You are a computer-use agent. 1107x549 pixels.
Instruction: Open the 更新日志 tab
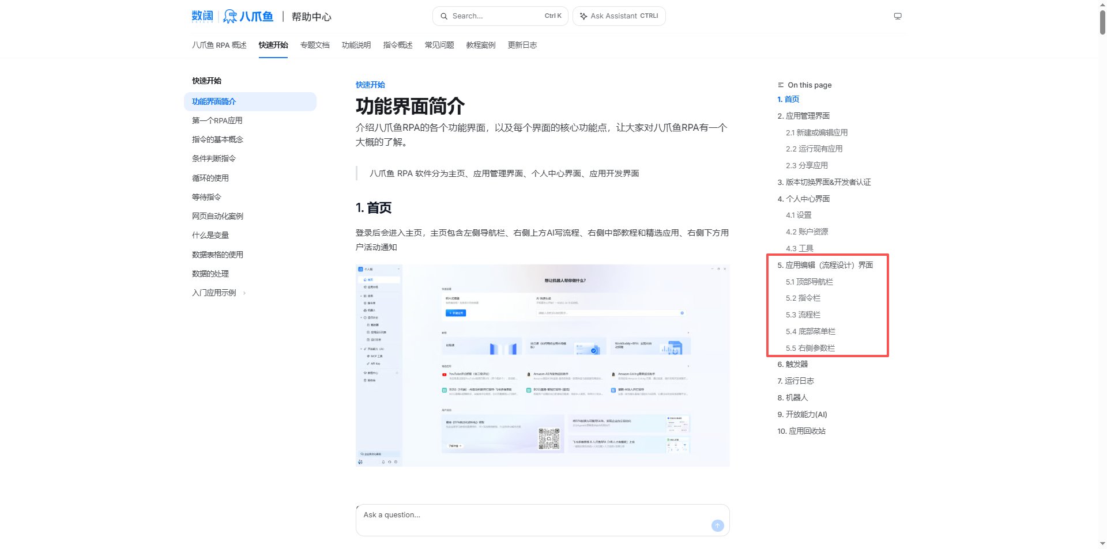click(x=522, y=45)
